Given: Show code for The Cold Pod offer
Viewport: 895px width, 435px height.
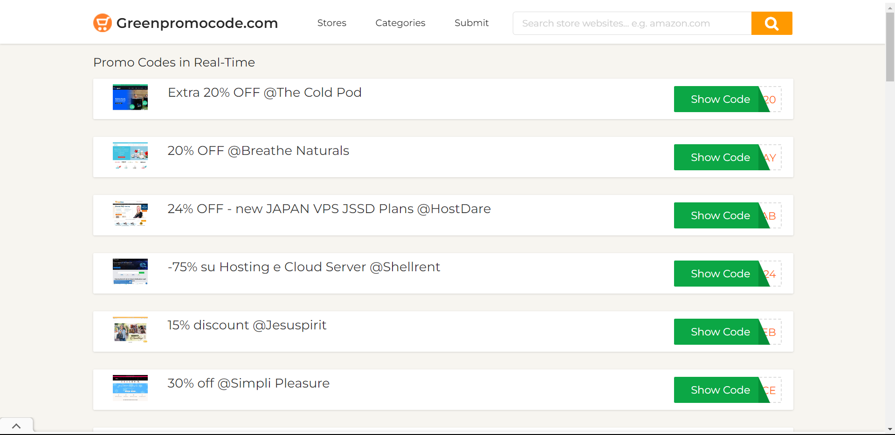Looking at the screenshot, I should 720,99.
